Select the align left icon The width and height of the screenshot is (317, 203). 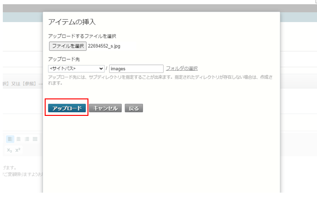[10, 139]
